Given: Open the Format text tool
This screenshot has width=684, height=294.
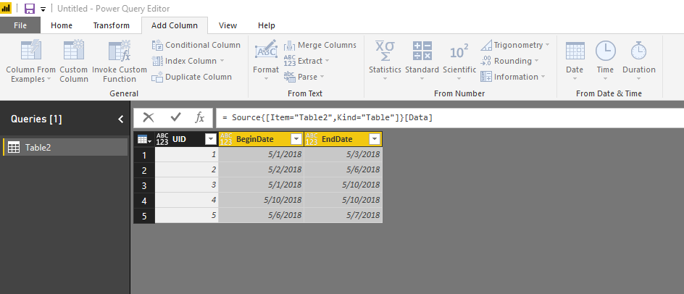Looking at the screenshot, I should (266, 60).
